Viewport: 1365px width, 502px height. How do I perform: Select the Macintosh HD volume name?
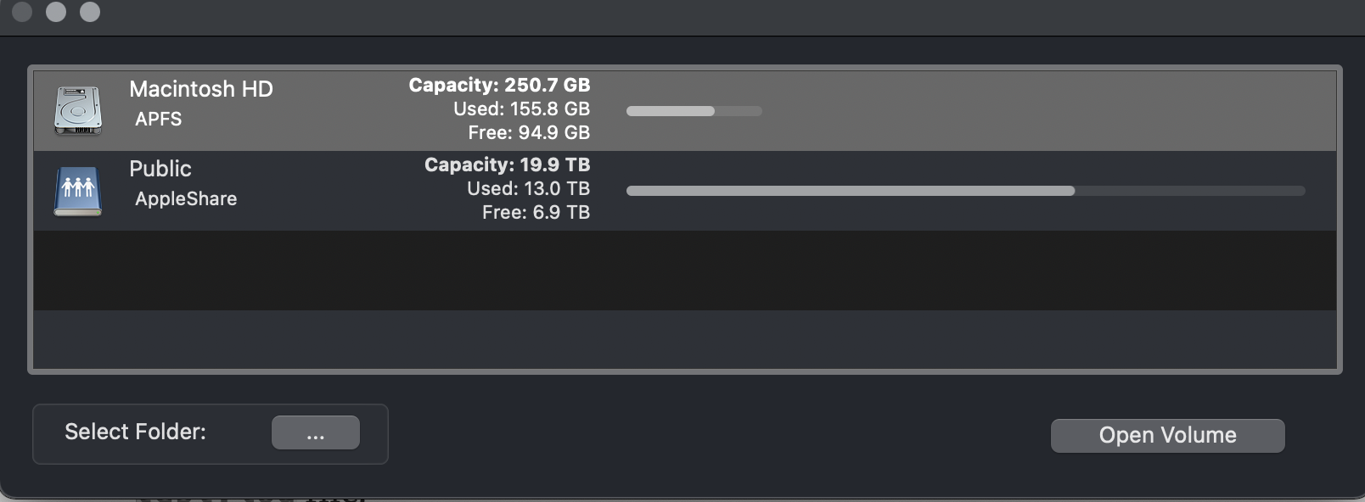coord(201,89)
